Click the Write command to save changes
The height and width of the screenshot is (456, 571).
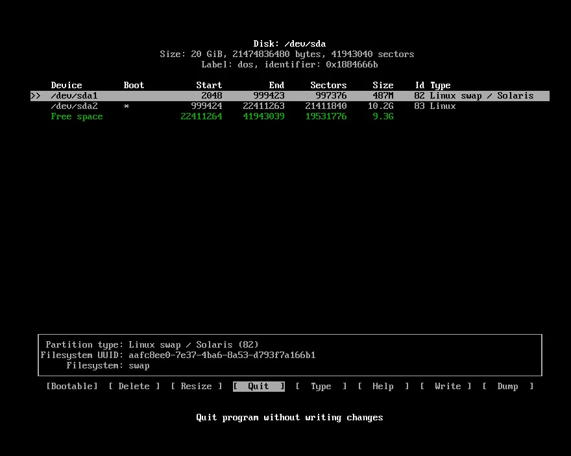[x=448, y=386]
